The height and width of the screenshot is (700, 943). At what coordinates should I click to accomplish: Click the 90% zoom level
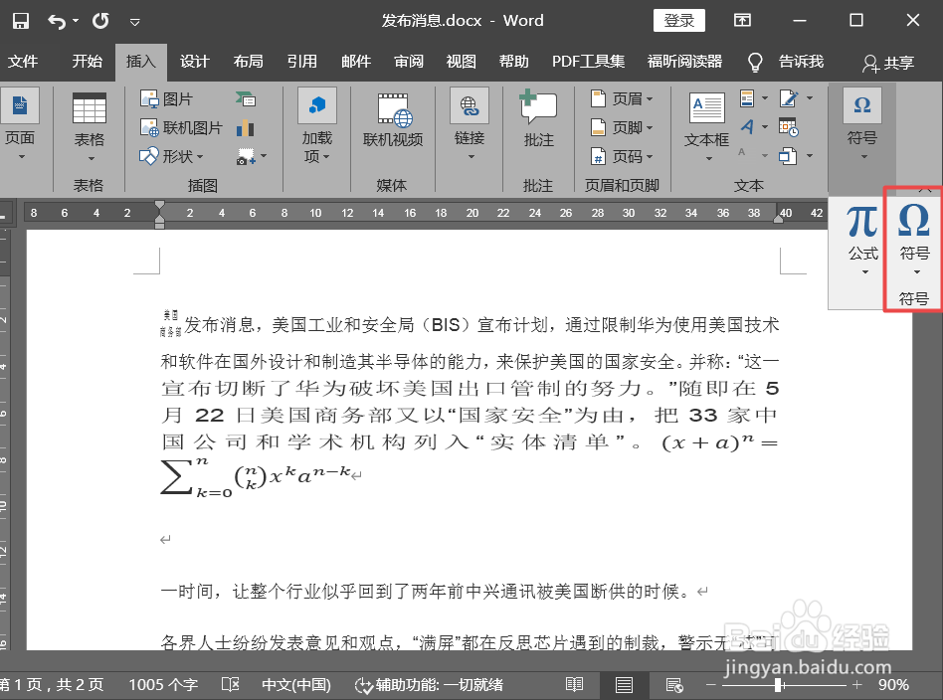[x=893, y=684]
